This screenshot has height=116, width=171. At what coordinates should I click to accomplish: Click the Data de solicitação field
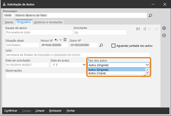(27, 65)
